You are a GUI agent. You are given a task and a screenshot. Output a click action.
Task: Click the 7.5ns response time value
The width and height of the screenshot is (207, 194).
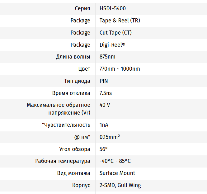point(106,93)
